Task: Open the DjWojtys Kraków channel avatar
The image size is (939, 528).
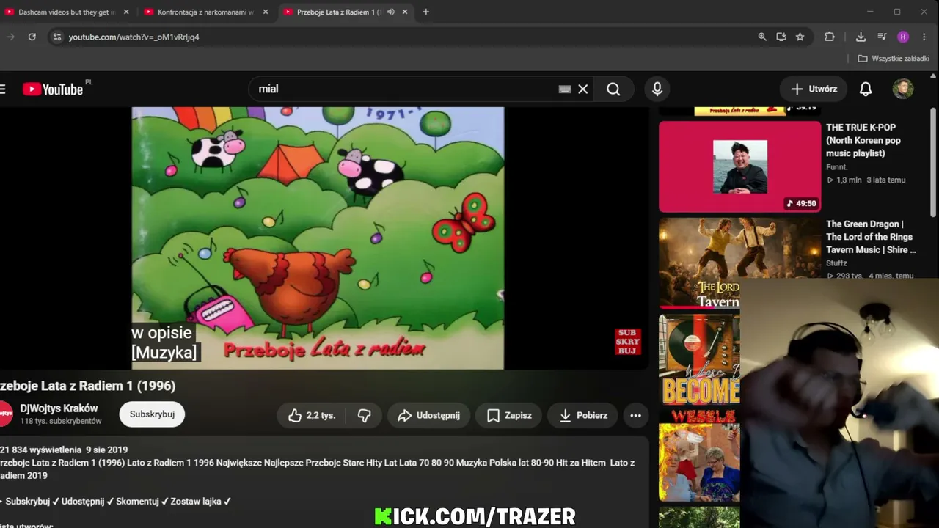Action: (4, 414)
